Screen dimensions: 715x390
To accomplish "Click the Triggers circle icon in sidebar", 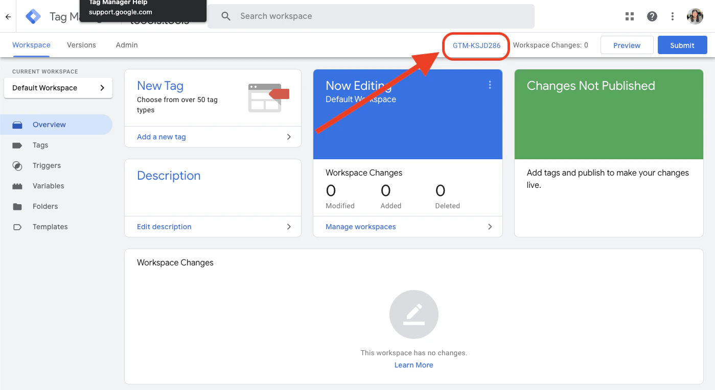I will coord(17,165).
